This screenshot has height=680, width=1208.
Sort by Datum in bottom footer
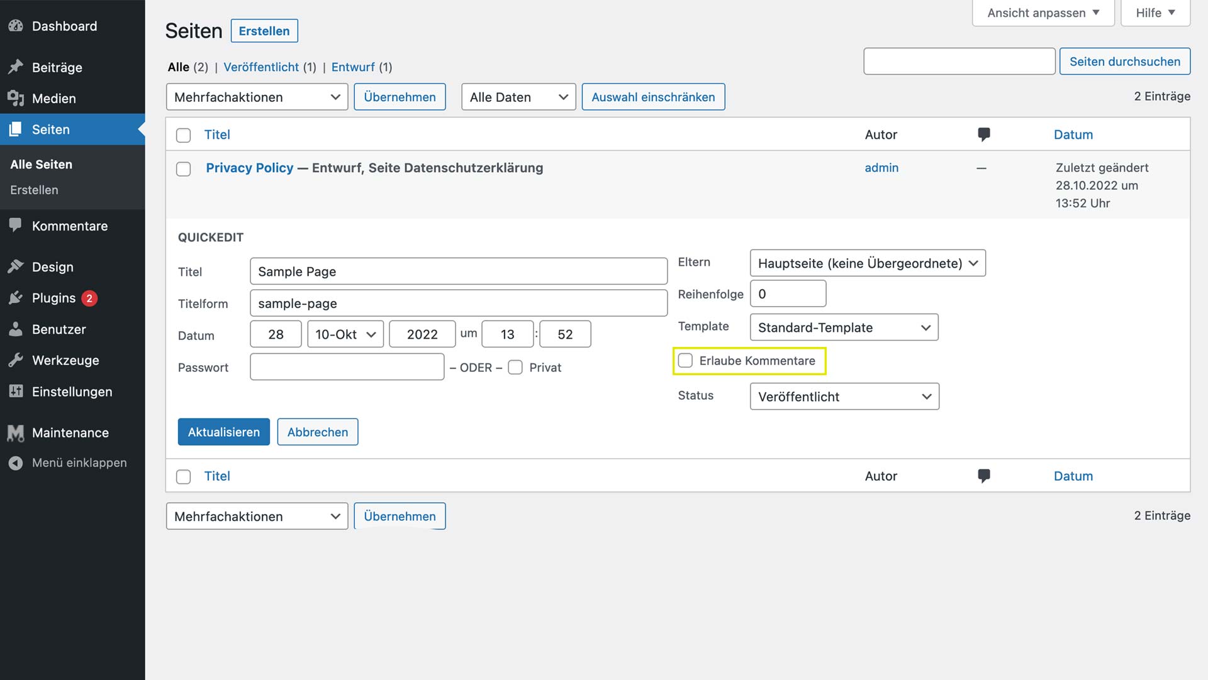pos(1073,476)
